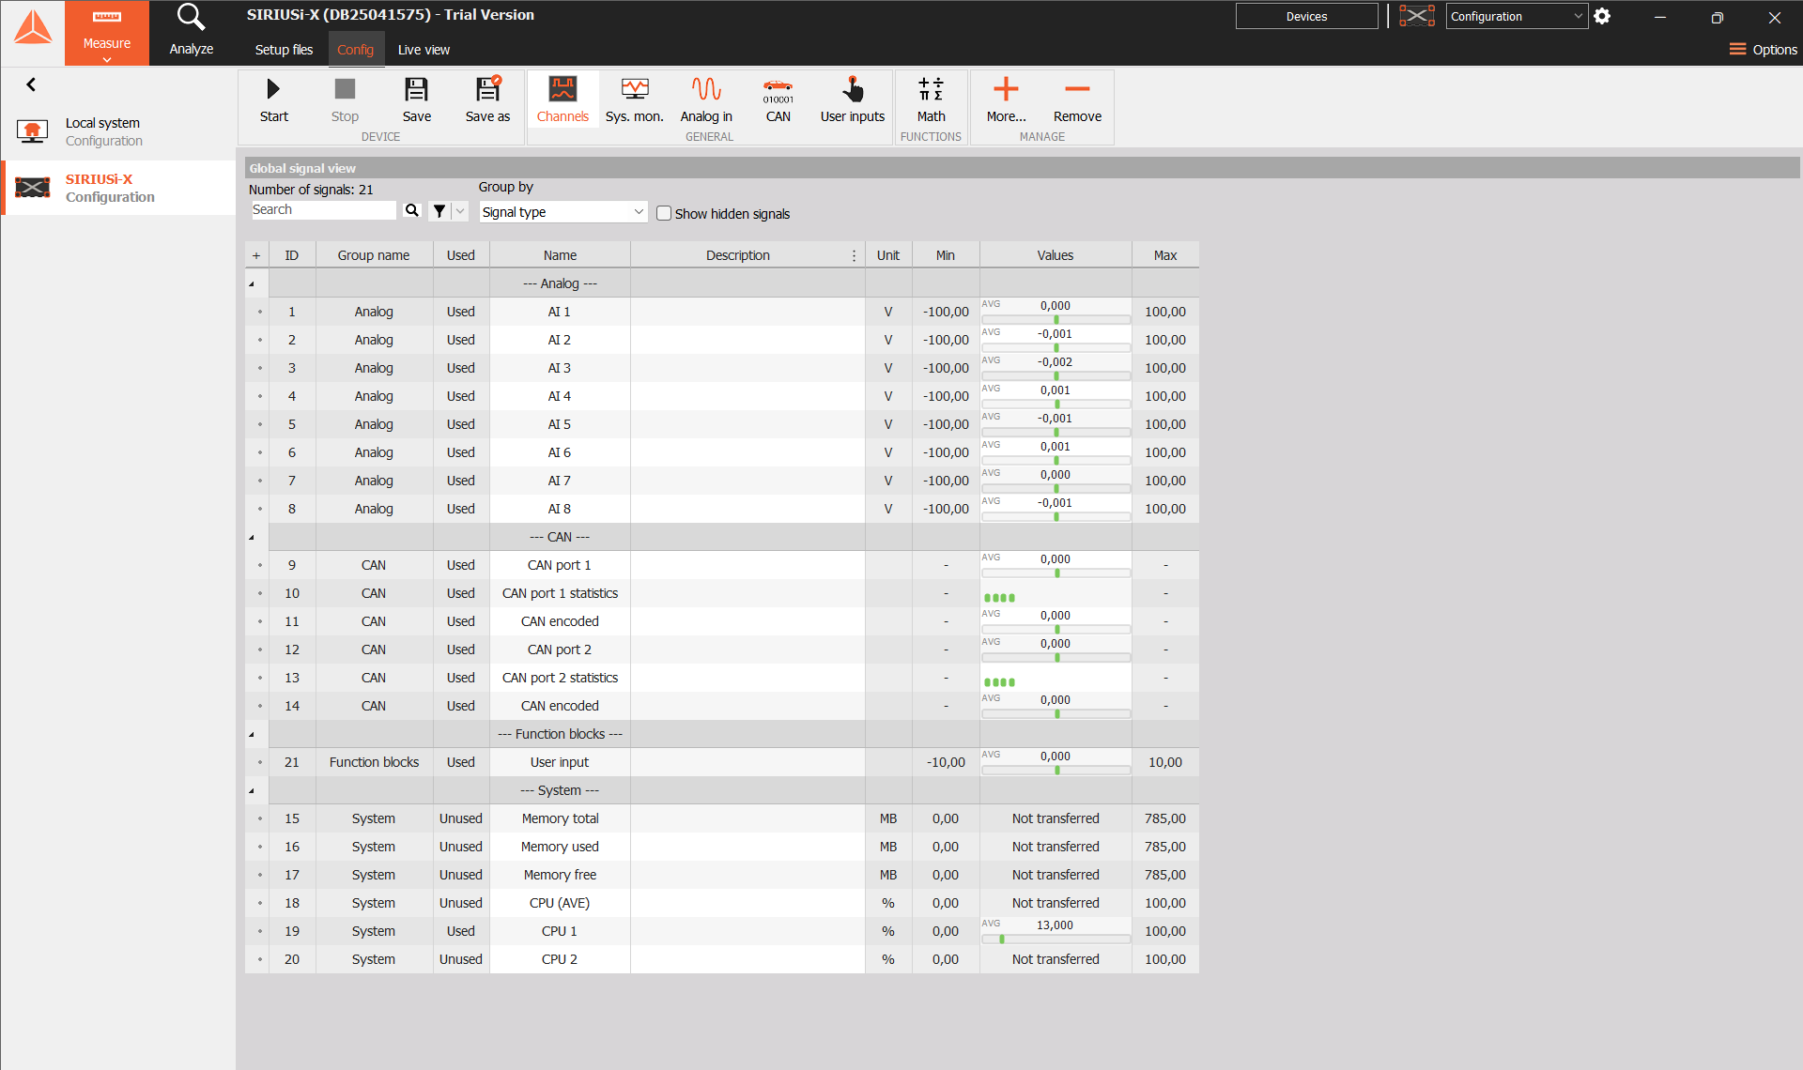Click into the Search signals field
Viewport: 1803px width, 1070px height.
[323, 210]
